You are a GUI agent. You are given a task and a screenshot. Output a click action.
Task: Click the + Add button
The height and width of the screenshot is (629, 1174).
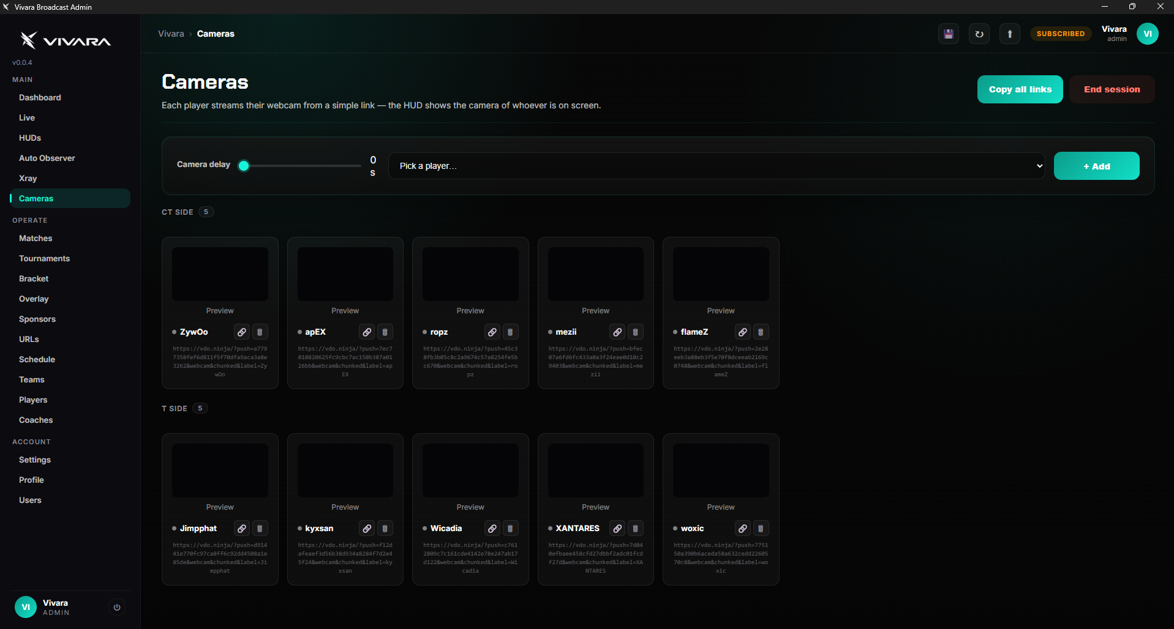coord(1097,166)
